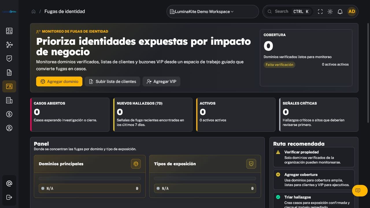Viewport: 370px width, 208px height.
Task: Select N/A row in Dominios principales
Action: click(90, 188)
